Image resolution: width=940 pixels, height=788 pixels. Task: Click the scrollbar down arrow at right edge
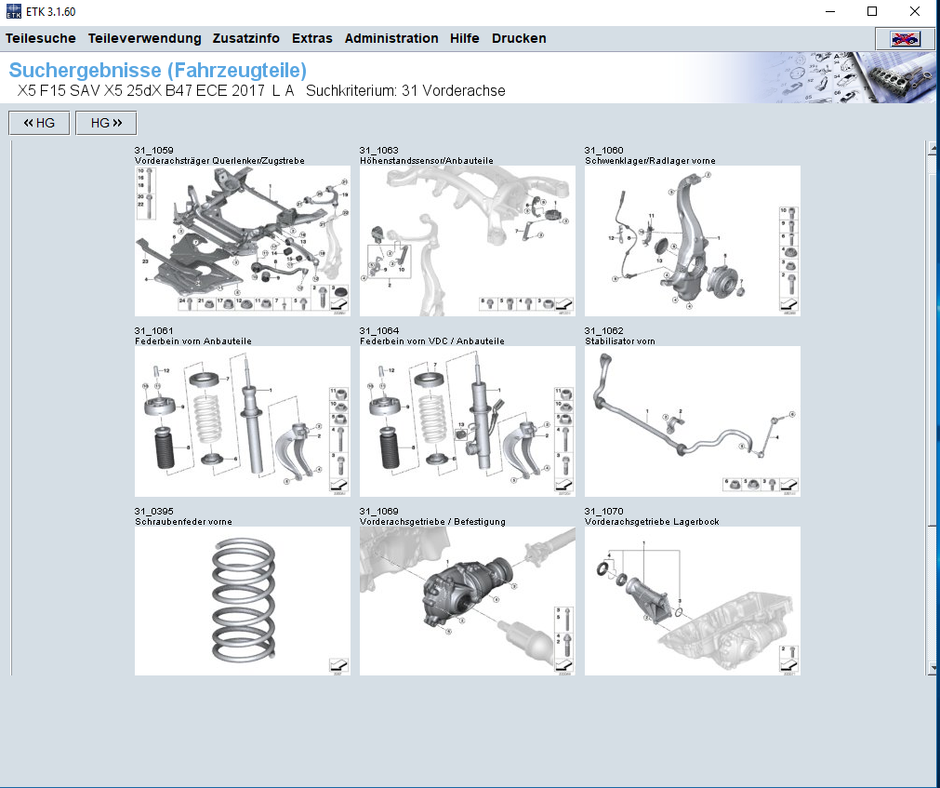click(933, 667)
